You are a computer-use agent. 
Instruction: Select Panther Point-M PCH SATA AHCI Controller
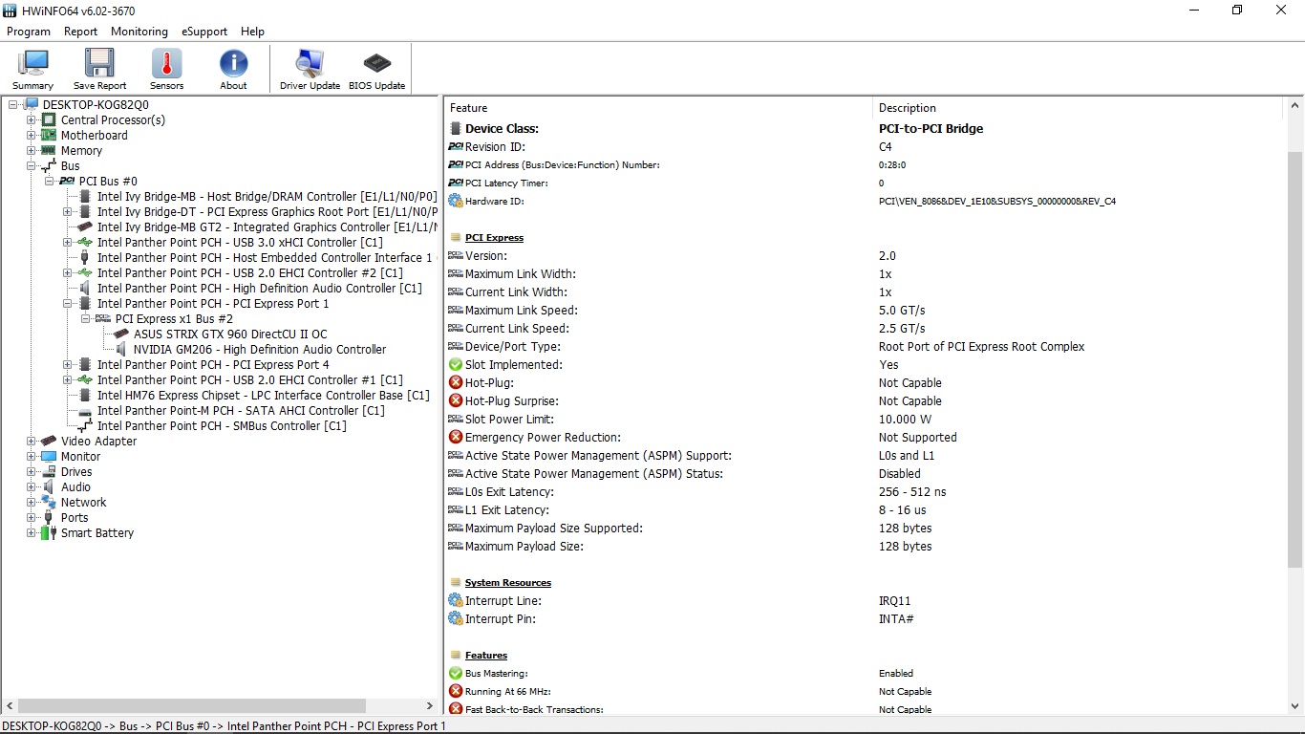coord(241,411)
